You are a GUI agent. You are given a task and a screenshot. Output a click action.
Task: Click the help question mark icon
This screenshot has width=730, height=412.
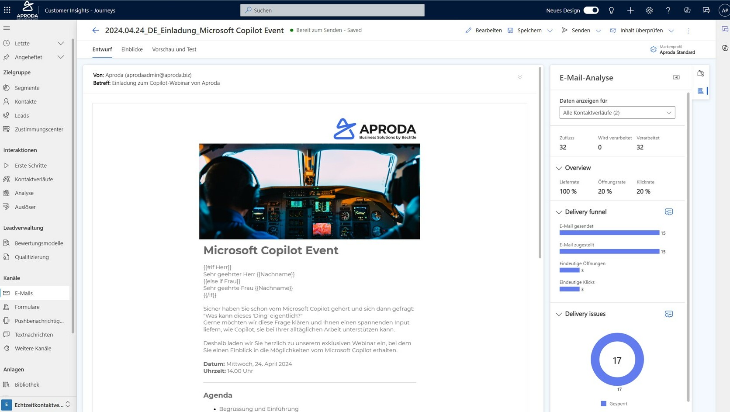668,10
